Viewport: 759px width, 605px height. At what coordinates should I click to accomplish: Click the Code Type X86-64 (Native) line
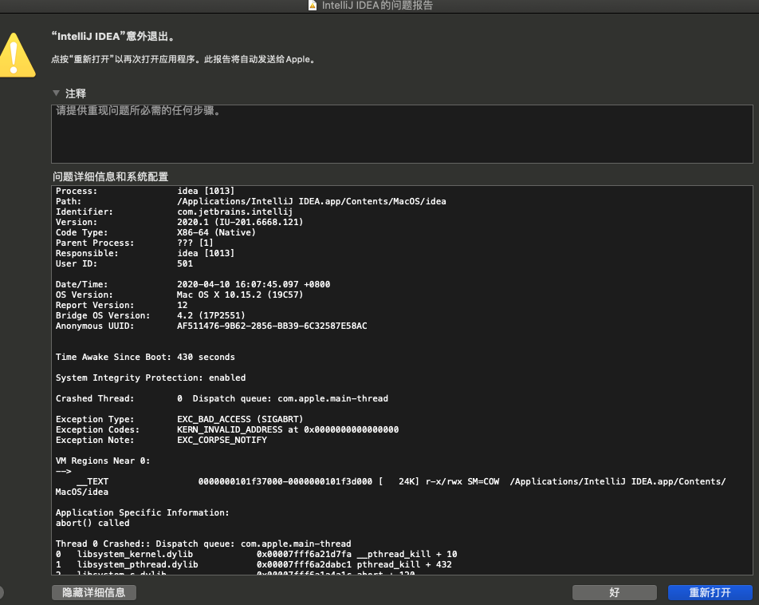155,232
